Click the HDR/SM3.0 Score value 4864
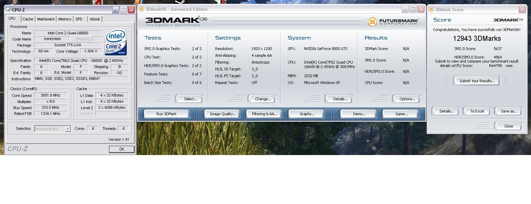Viewport: 531px width, 204px height. pos(498,57)
